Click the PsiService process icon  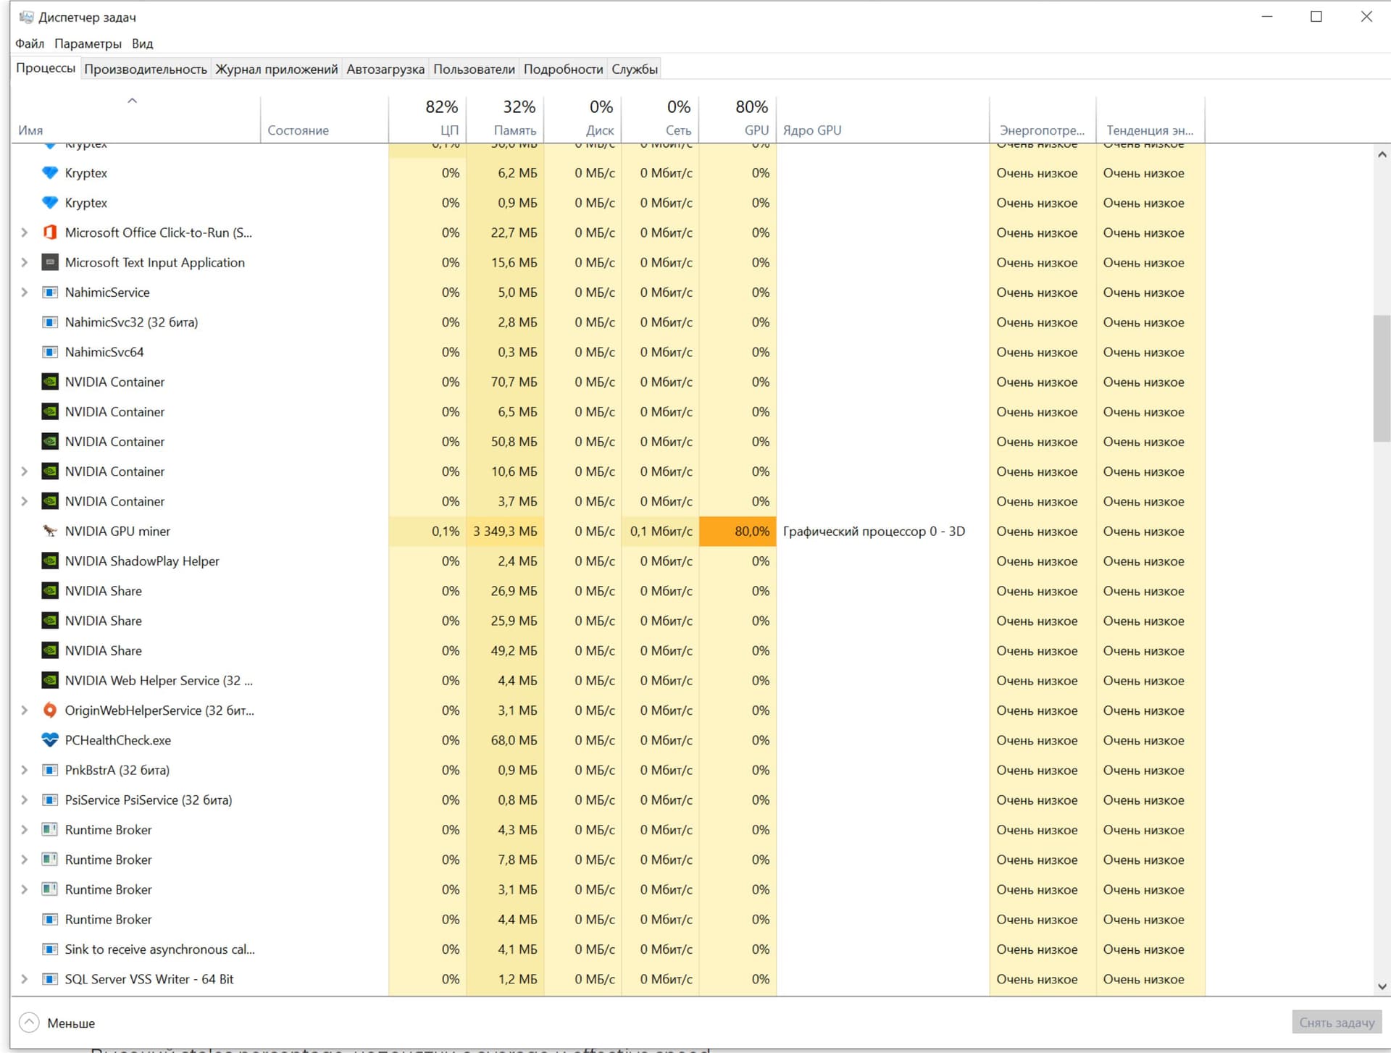coord(50,800)
